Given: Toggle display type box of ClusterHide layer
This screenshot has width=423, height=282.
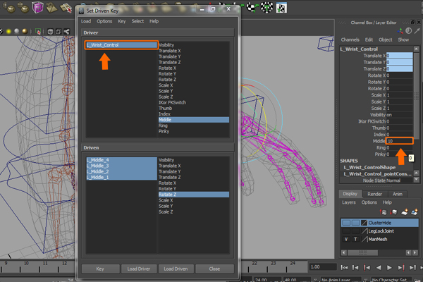Looking at the screenshot, I should click(x=355, y=223).
